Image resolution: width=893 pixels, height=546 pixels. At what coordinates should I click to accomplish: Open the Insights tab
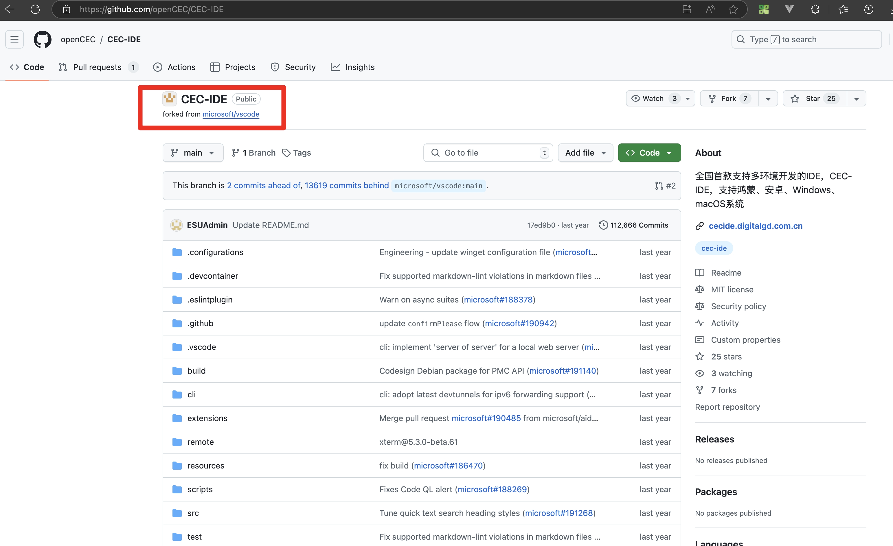point(352,67)
